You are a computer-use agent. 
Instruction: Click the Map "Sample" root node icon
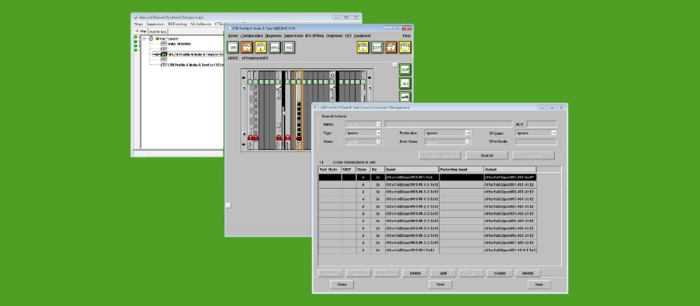(151, 39)
